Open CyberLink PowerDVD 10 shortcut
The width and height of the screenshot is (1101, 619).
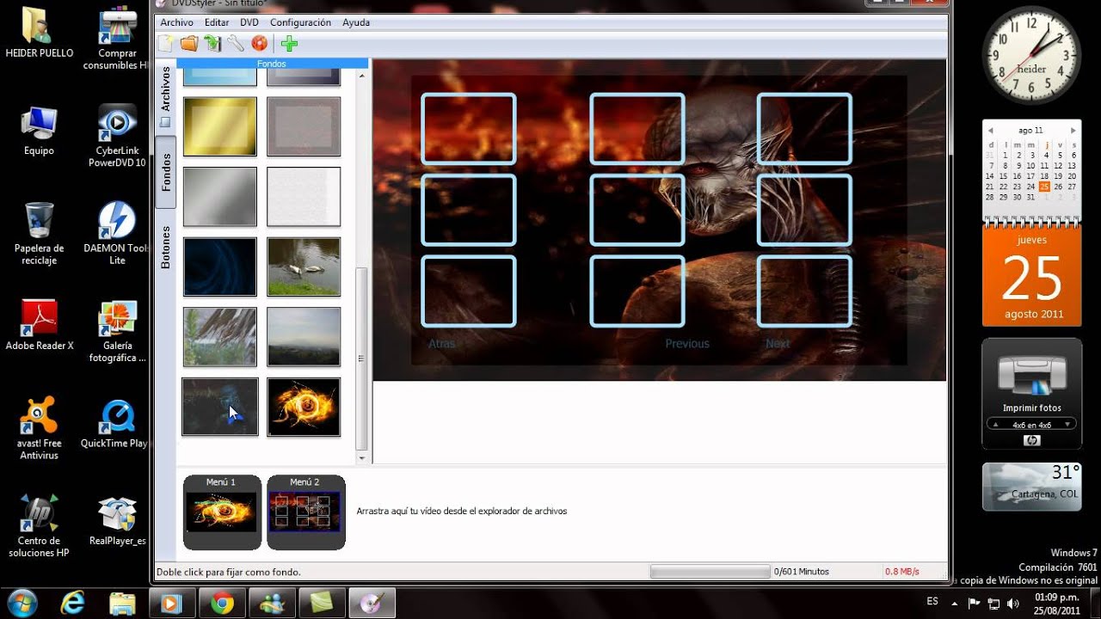[x=118, y=136]
